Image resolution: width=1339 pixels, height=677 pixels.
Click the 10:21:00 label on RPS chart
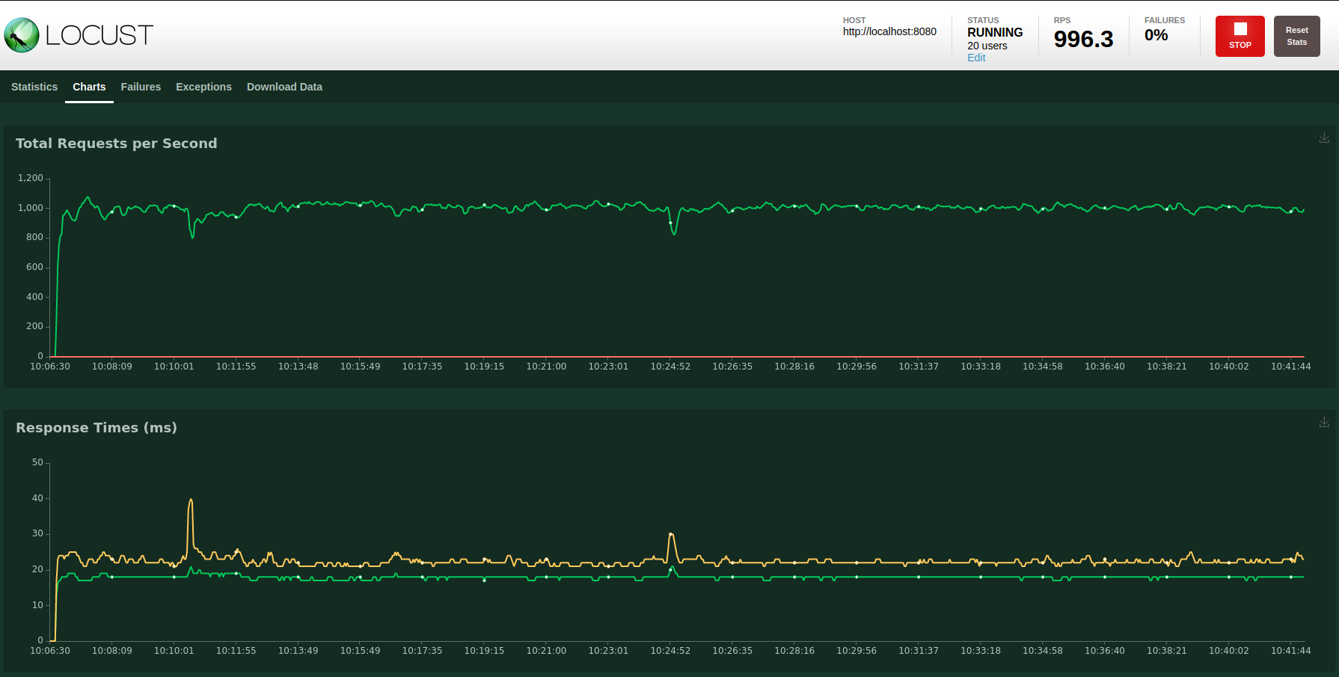coord(546,367)
